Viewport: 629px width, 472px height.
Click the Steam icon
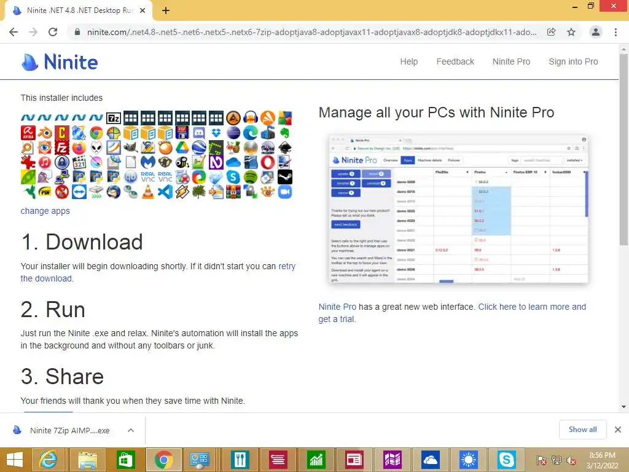pyautogui.click(x=285, y=177)
